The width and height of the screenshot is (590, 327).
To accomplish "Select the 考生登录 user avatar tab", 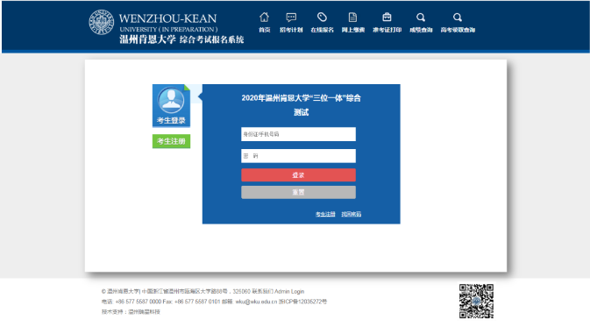I will 171,106.
